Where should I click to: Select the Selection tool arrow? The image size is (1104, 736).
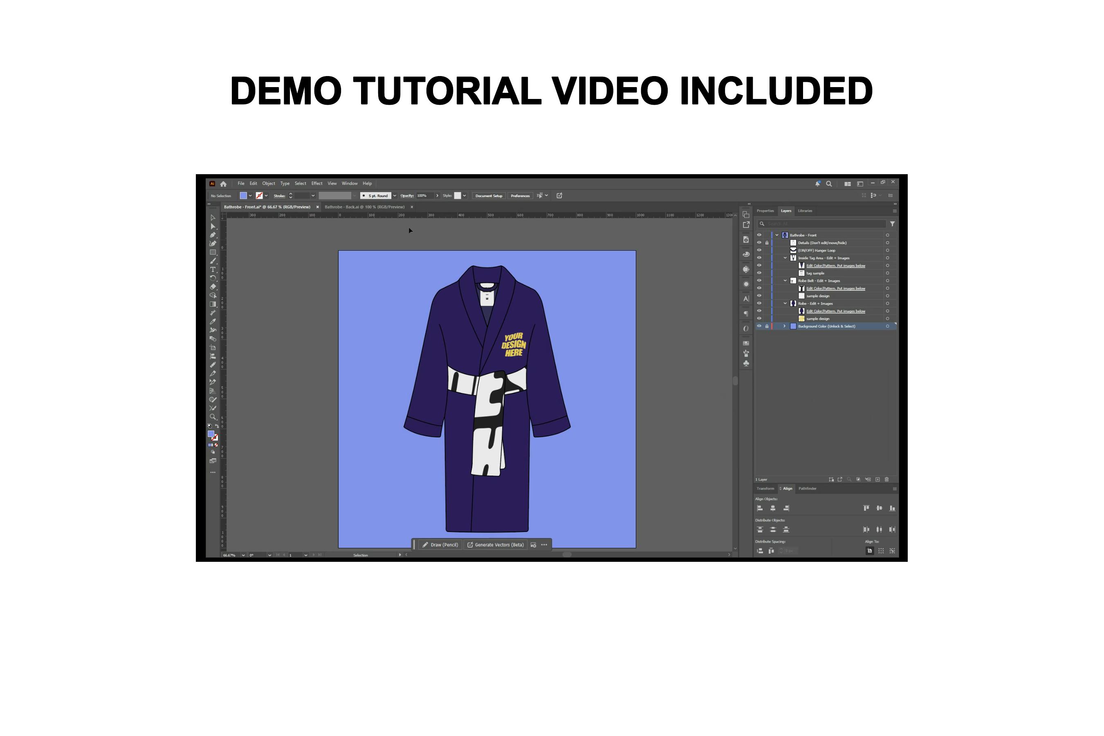click(x=213, y=218)
